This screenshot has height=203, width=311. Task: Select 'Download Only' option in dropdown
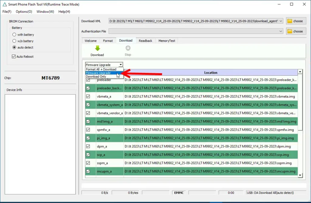(96, 77)
